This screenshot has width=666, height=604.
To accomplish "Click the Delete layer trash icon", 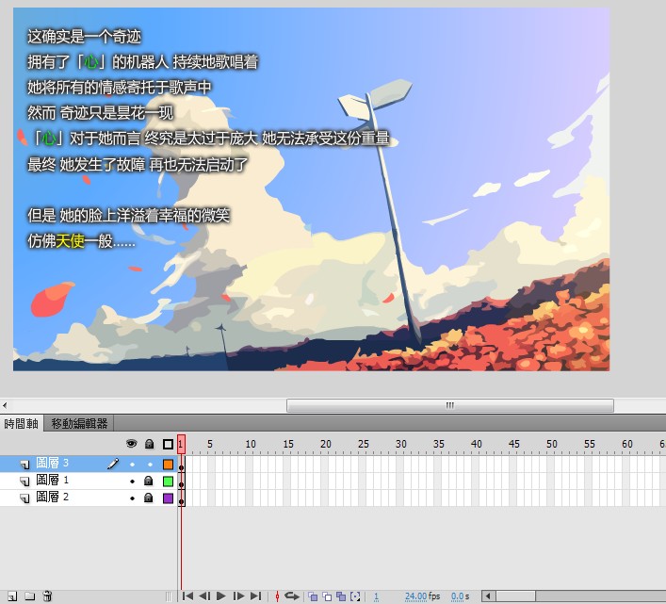I will tap(47, 596).
